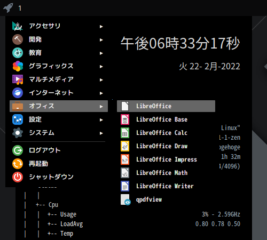Select the オフィス menu label
This screenshot has width=267, height=240.
pos(42,106)
